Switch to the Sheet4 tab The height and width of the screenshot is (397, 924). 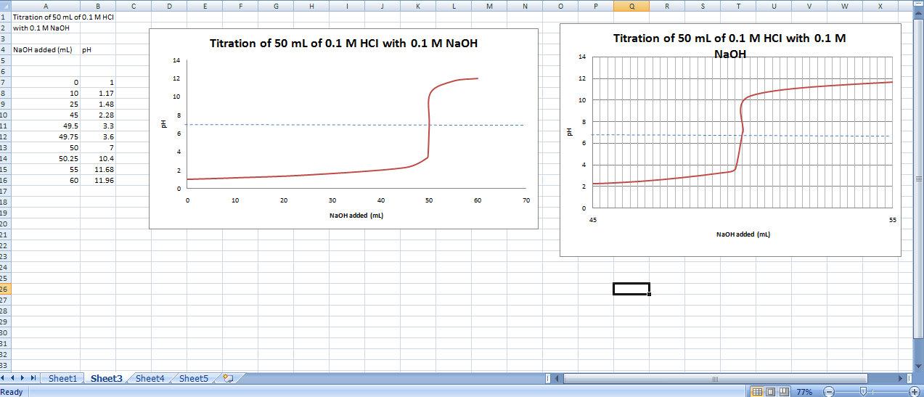point(150,378)
